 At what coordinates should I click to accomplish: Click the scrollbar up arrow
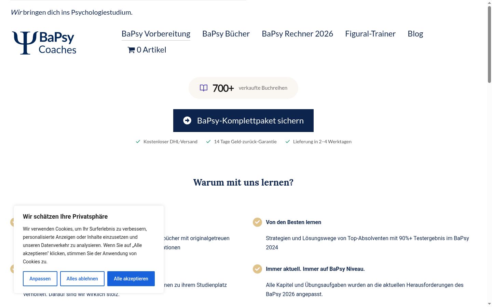point(489,3)
